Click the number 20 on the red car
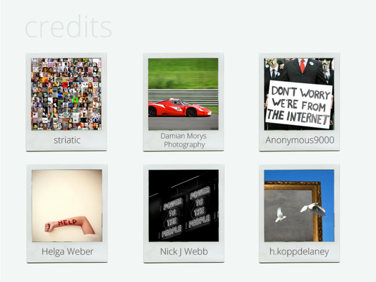This screenshot has width=376, height=282. 178,109
